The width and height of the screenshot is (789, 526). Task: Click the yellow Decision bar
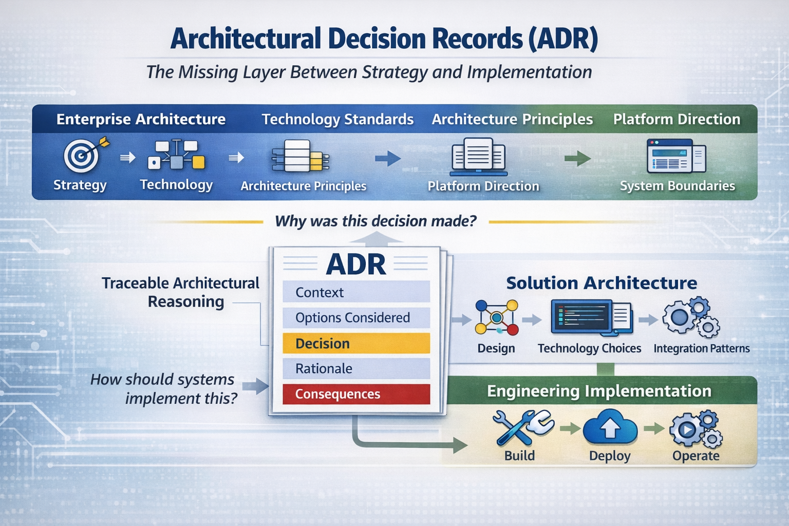coord(356,343)
